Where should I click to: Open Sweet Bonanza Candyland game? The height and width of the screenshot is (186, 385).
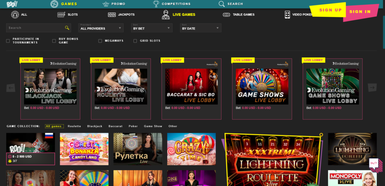(x=84, y=149)
